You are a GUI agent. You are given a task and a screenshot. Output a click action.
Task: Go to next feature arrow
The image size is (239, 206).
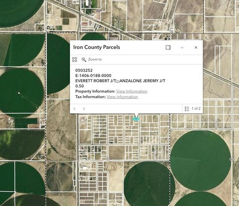click(84, 109)
